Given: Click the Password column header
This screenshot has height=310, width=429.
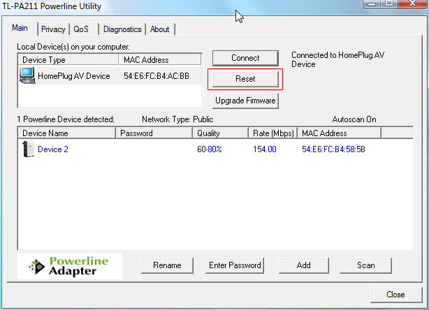Looking at the screenshot, I should coord(154,133).
